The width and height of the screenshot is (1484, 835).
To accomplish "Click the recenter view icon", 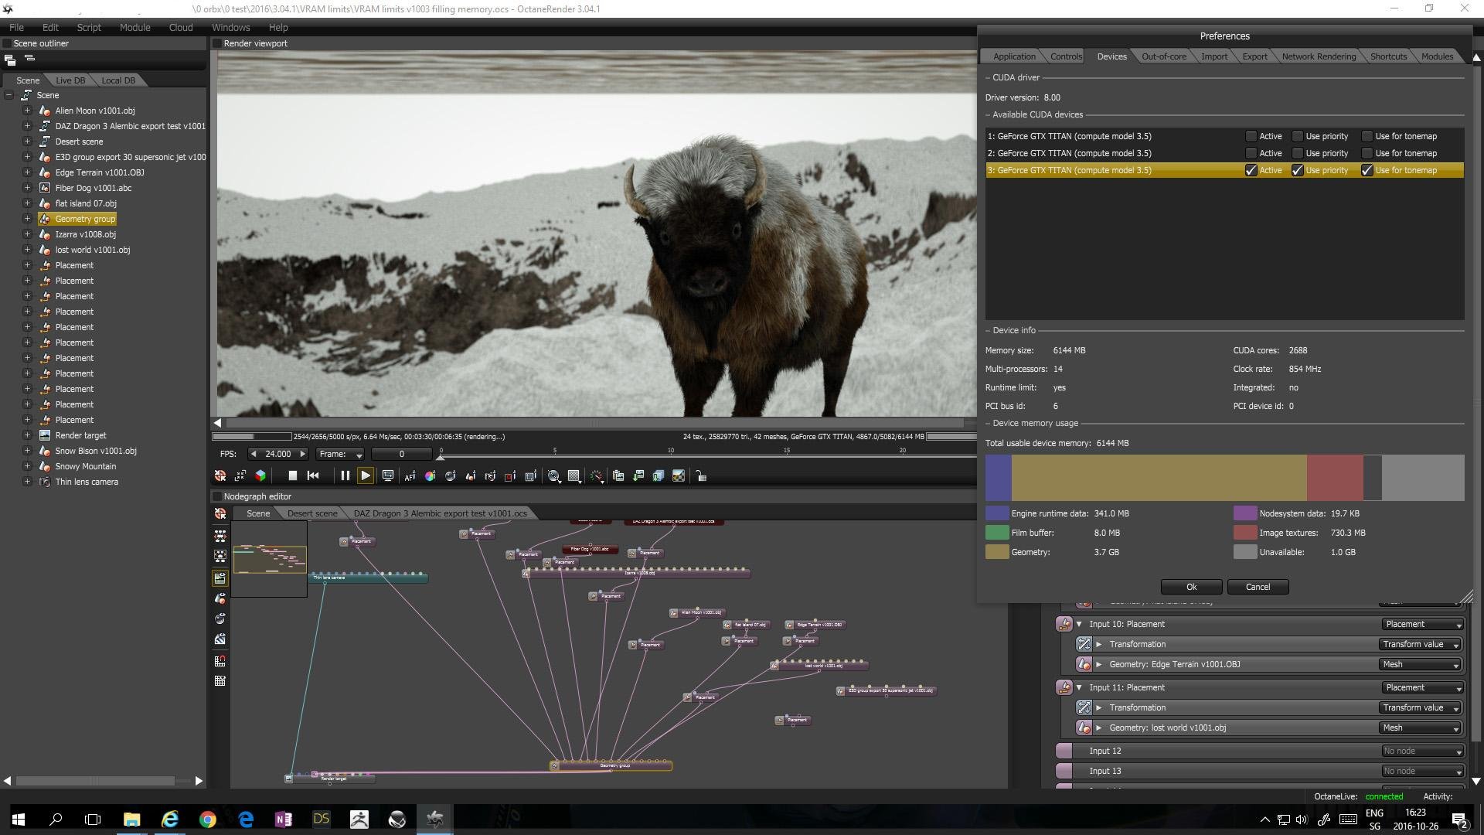I will [x=220, y=475].
